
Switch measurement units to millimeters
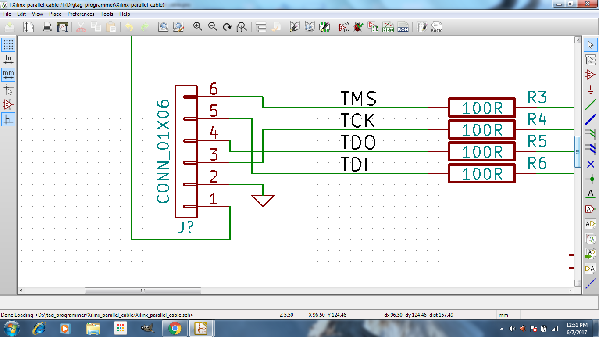pyautogui.click(x=8, y=75)
